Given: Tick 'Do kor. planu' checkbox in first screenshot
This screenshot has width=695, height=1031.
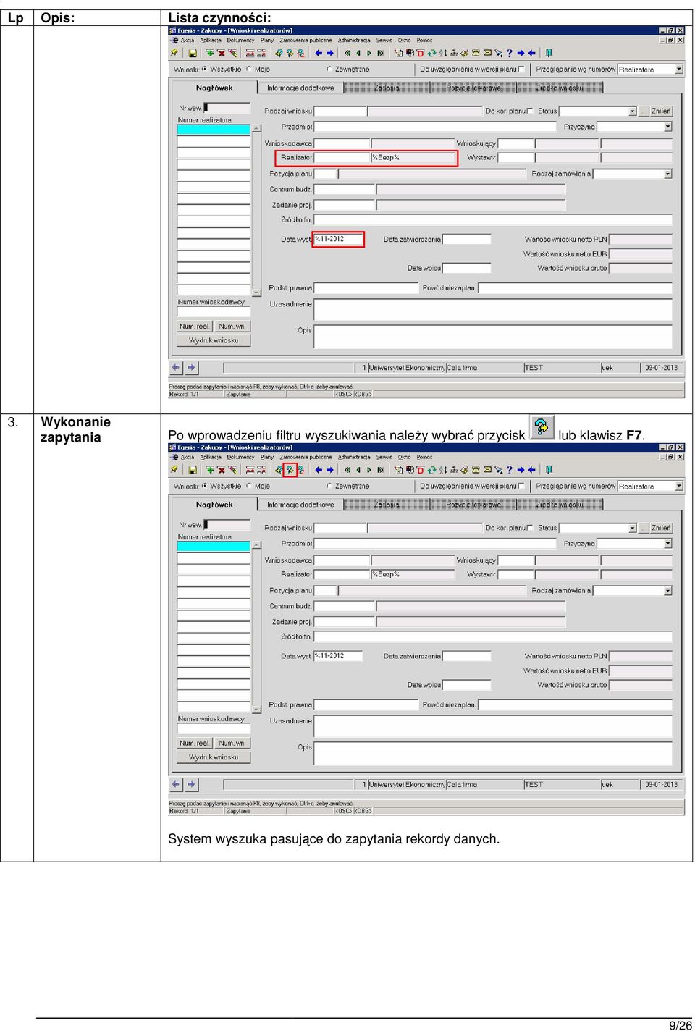Looking at the screenshot, I should 530,111.
